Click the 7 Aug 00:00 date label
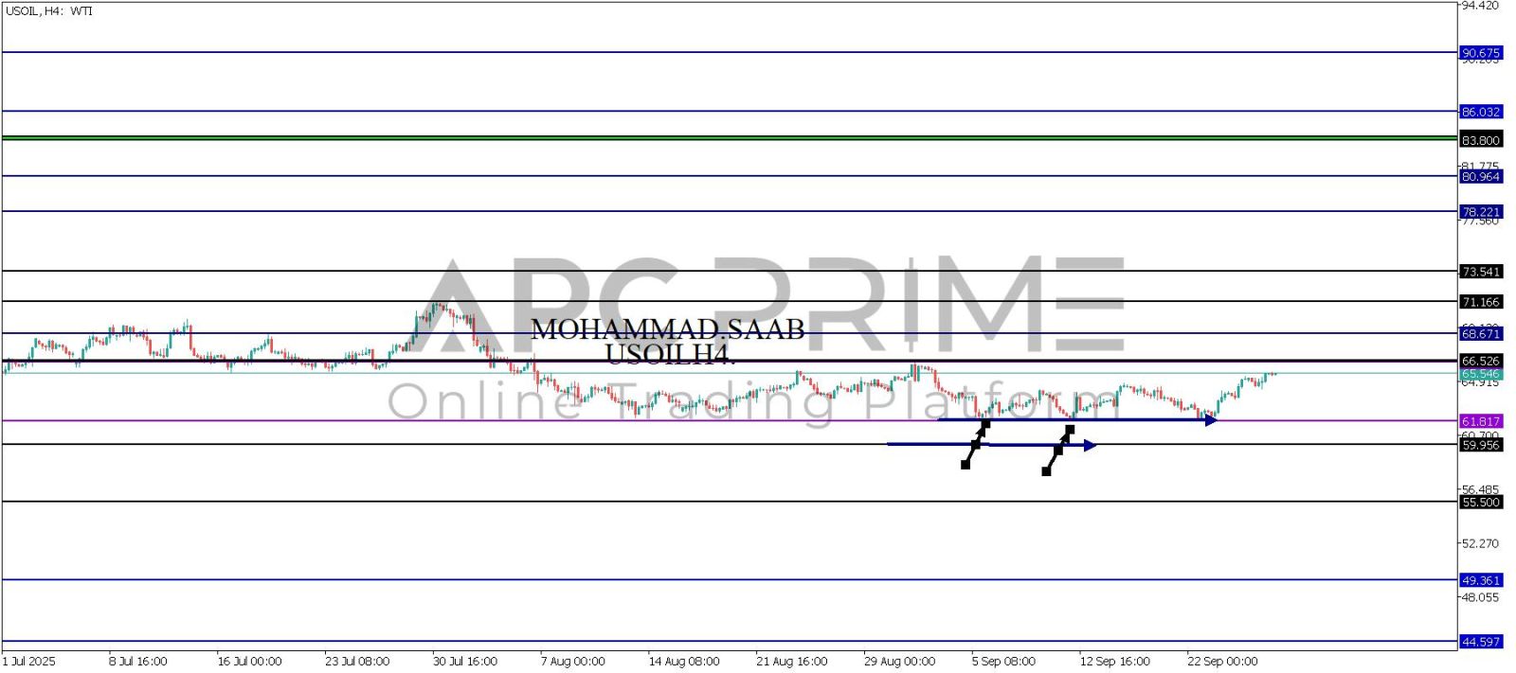Viewport: 1516px width, 673px height. point(572,662)
